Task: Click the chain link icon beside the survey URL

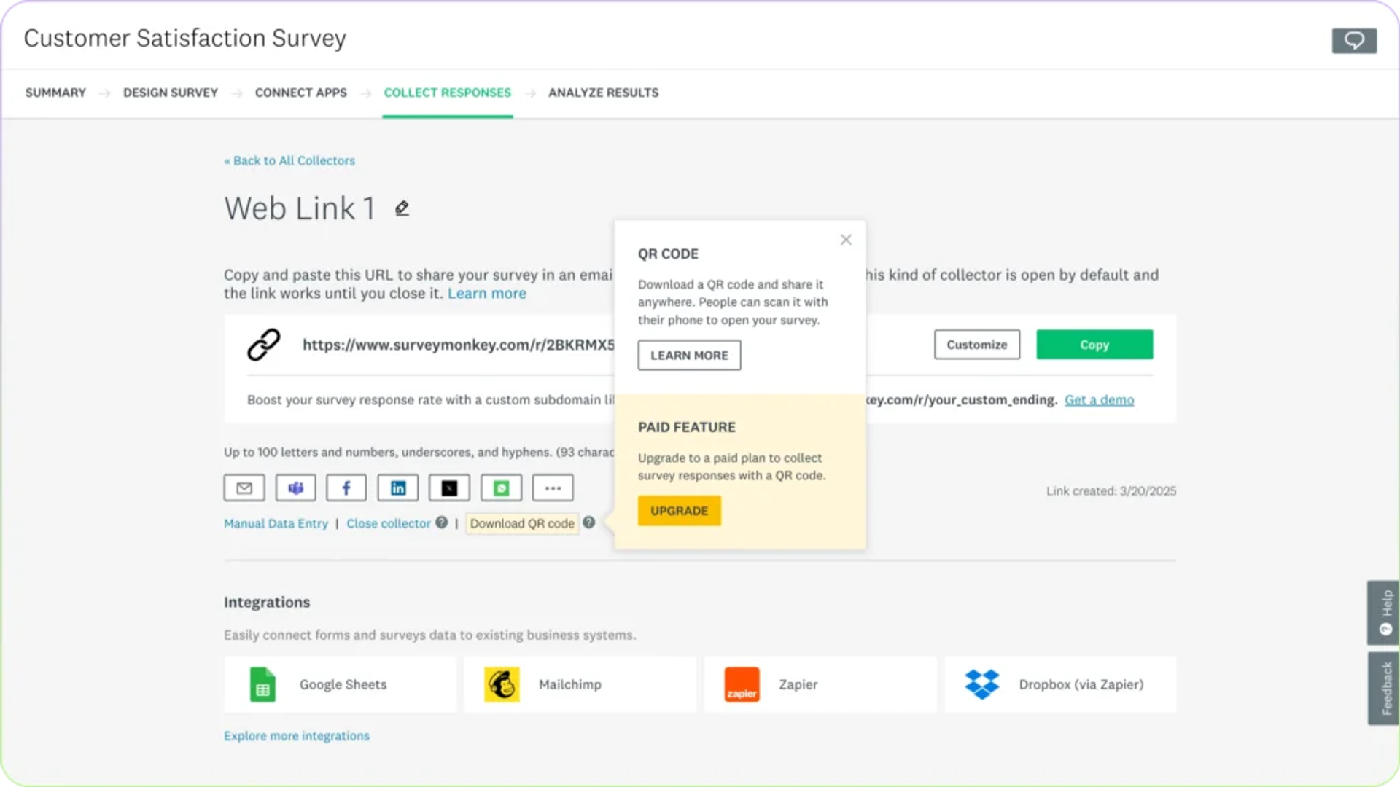Action: pyautogui.click(x=264, y=345)
